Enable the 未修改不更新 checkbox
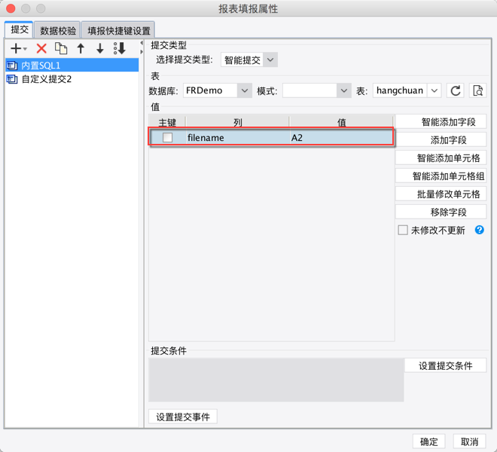Screen dimensions: 497x452 point(403,230)
